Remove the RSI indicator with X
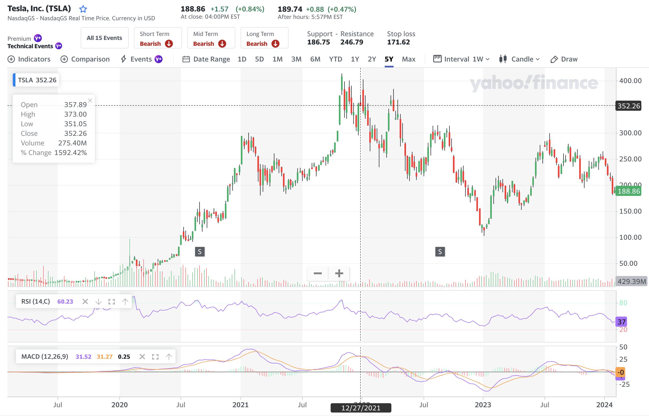Viewport: 649px width, 416px height. 85,301
